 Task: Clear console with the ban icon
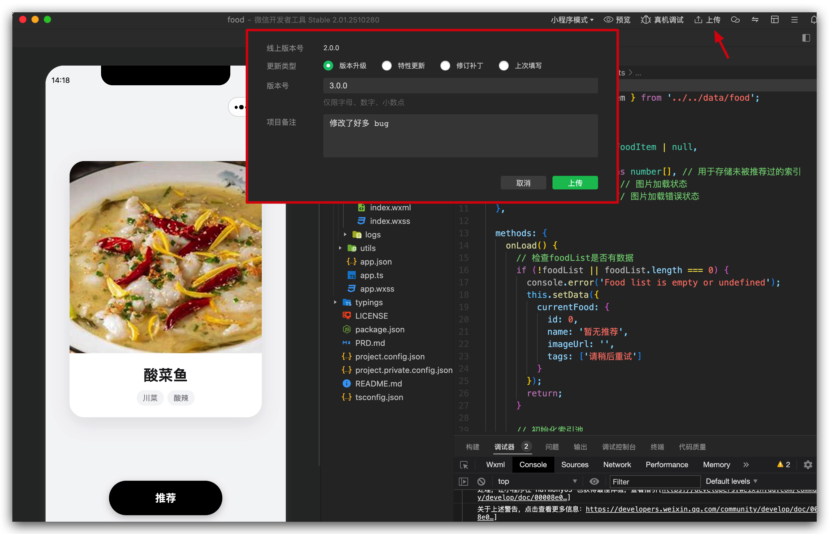[x=481, y=482]
